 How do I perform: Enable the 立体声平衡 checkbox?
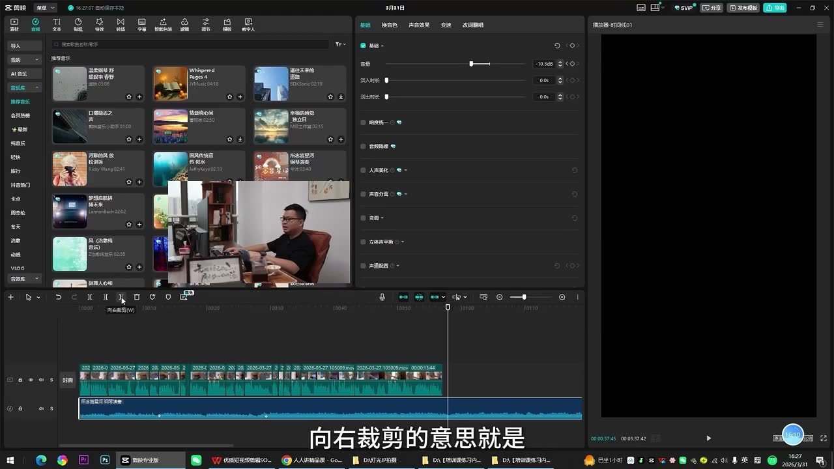pos(363,242)
